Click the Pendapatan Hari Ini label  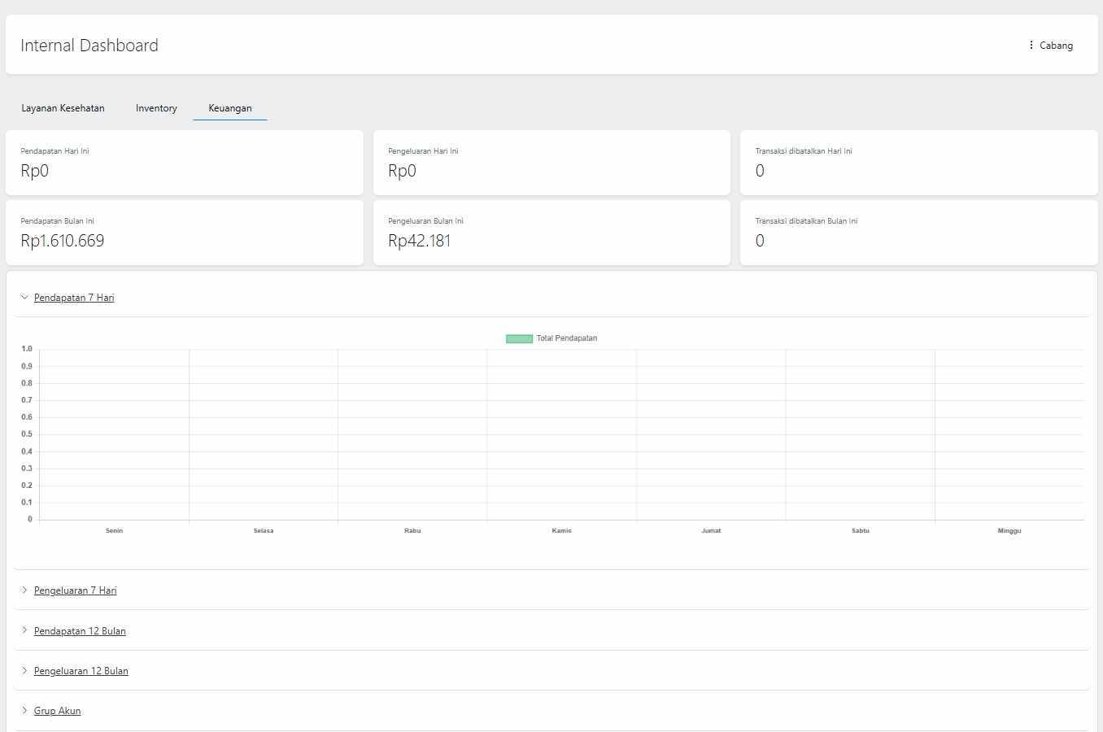[x=54, y=151]
